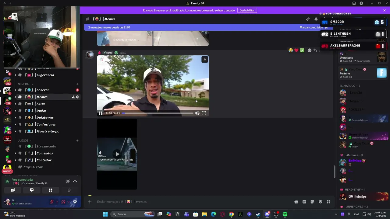390x219 pixels.
Task: Open the emoji picker in message bar
Action: [321, 202]
